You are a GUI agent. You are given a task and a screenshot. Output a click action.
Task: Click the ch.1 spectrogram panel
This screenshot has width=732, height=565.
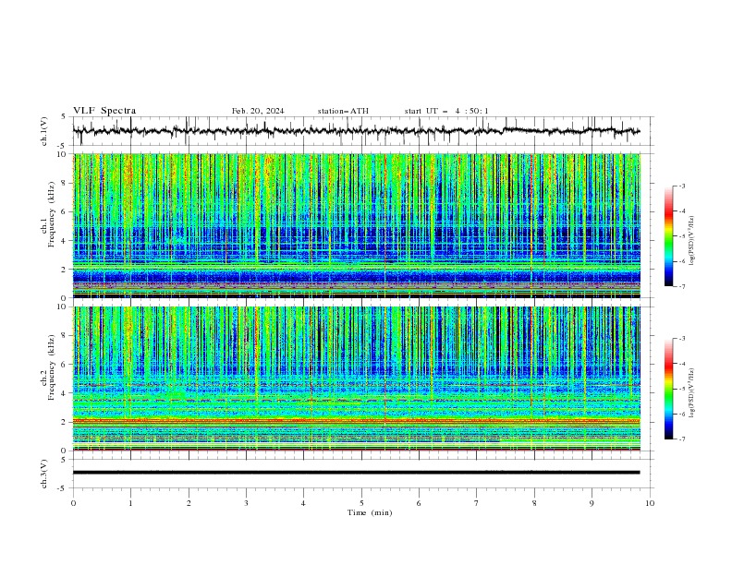(x=357, y=225)
